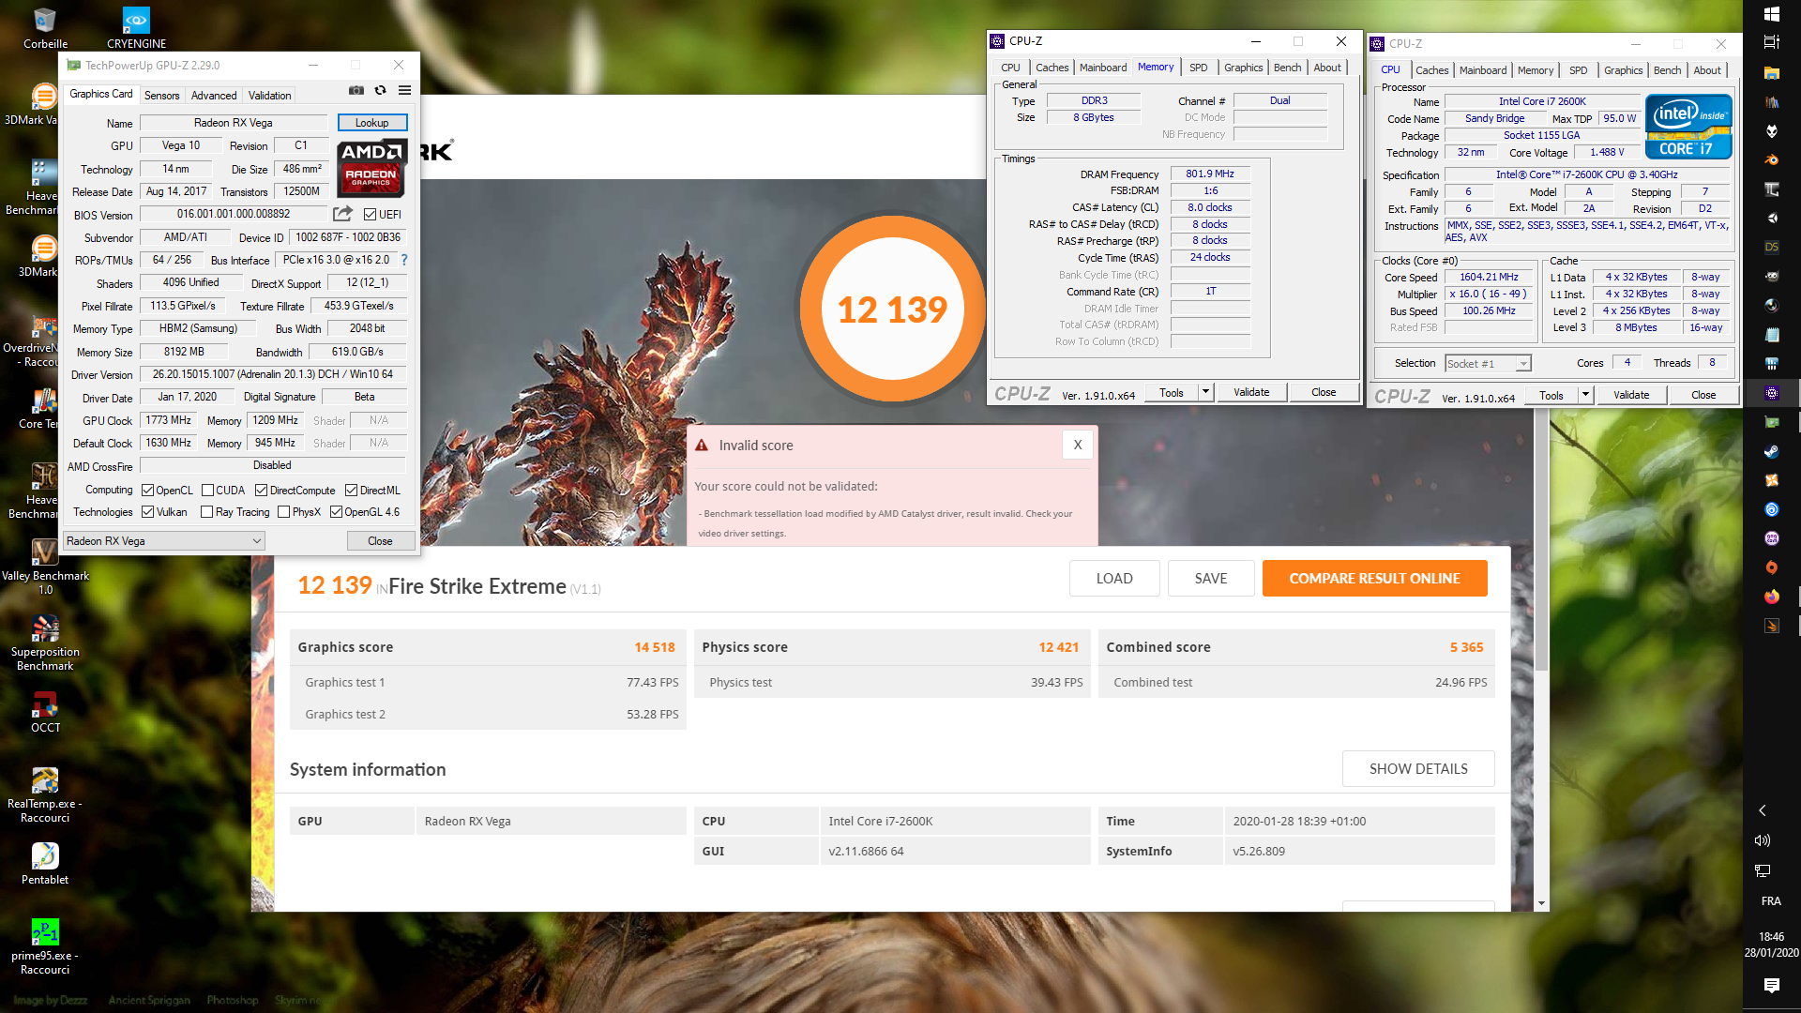Viewport: 1801px width, 1013px height.
Task: Launch Steam from the taskbar
Action: (1772, 451)
